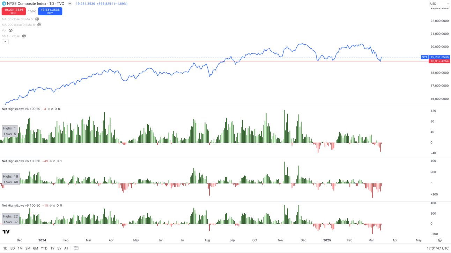
Task: Collapse the indicator legend with the chevron
Action: point(5,42)
